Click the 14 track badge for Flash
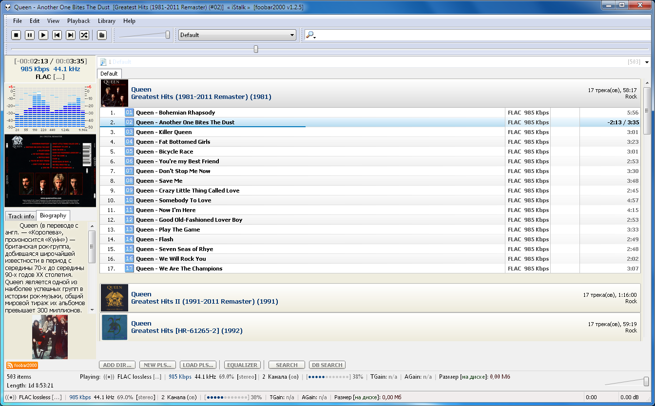 129,239
